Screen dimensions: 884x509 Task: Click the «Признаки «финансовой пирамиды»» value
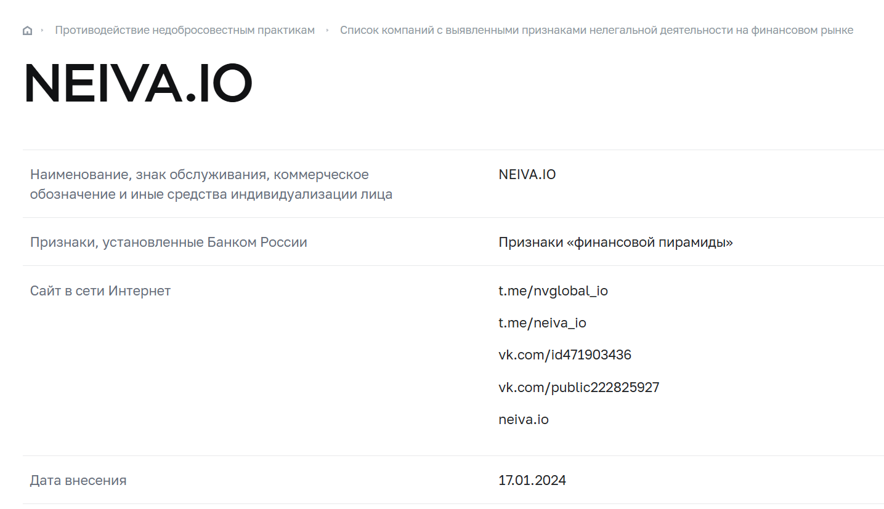tap(615, 242)
